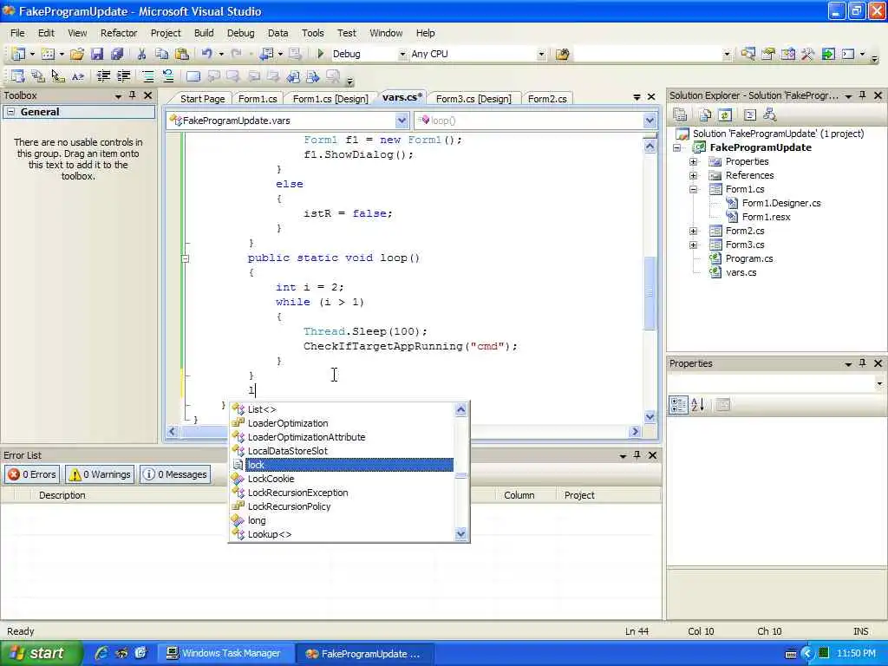Image resolution: width=888 pixels, height=666 pixels.
Task: Click the Windows Start button
Action: [x=41, y=653]
